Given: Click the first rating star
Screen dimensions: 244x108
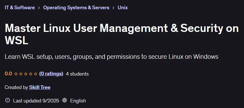Looking at the screenshot, I should 16,74.
